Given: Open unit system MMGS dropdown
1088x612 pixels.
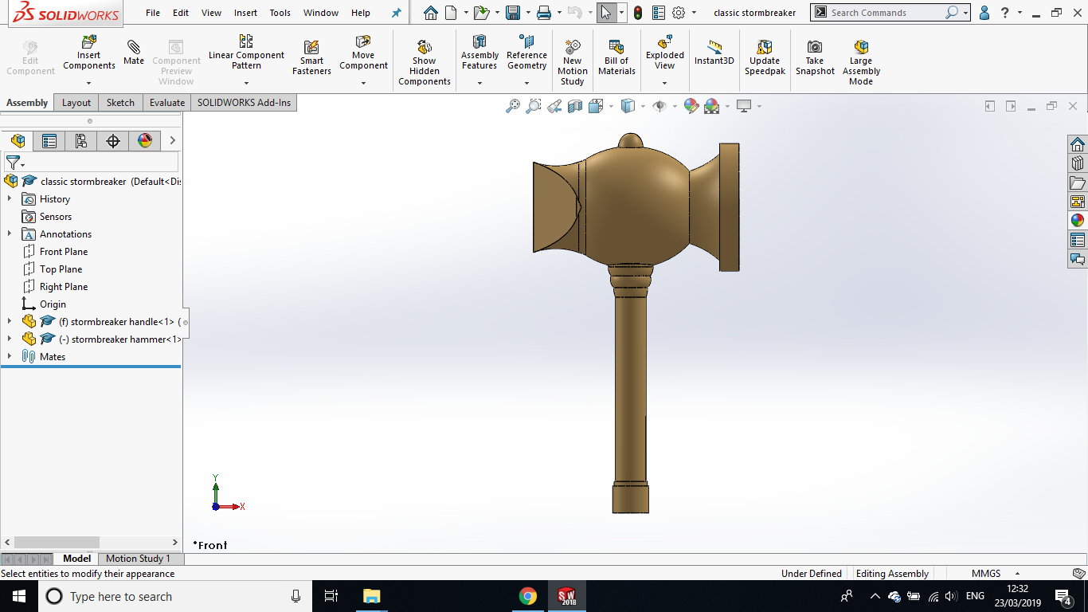Looking at the screenshot, I should 1017,574.
